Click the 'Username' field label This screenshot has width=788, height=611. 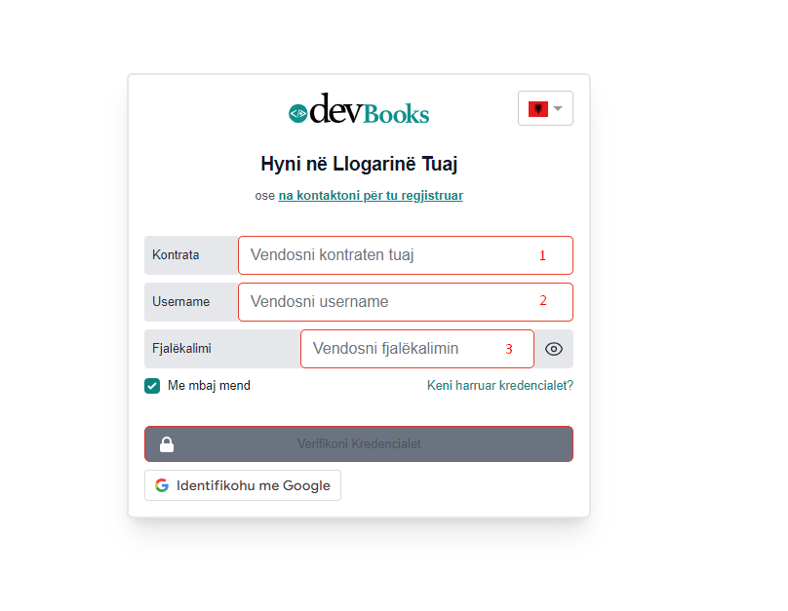point(181,302)
